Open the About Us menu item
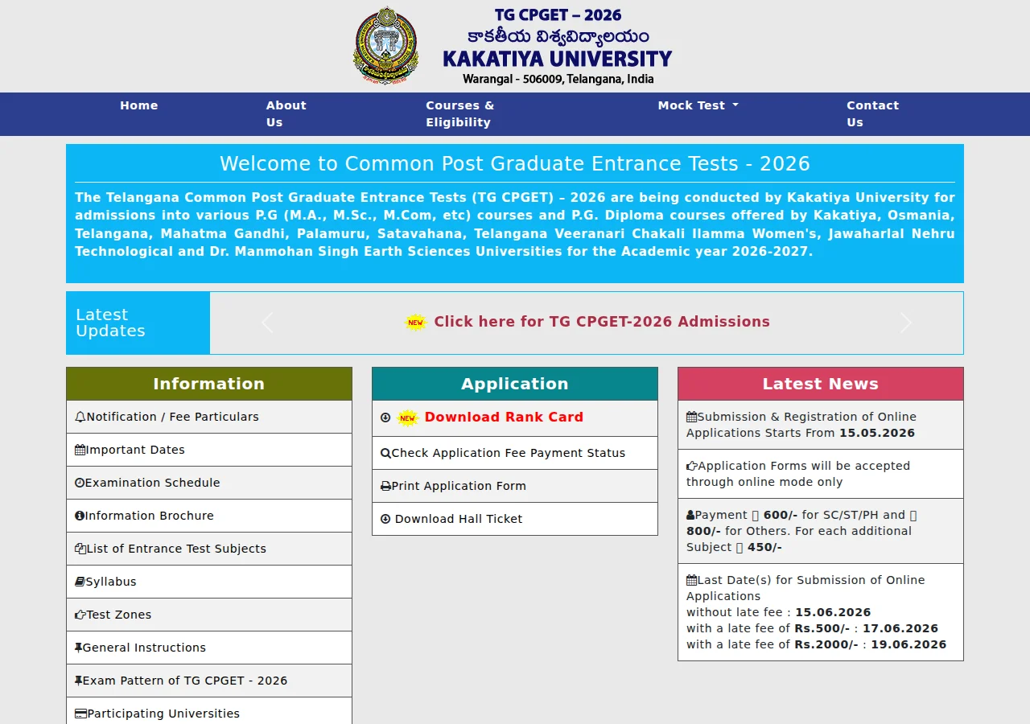1030x724 pixels. click(x=286, y=114)
